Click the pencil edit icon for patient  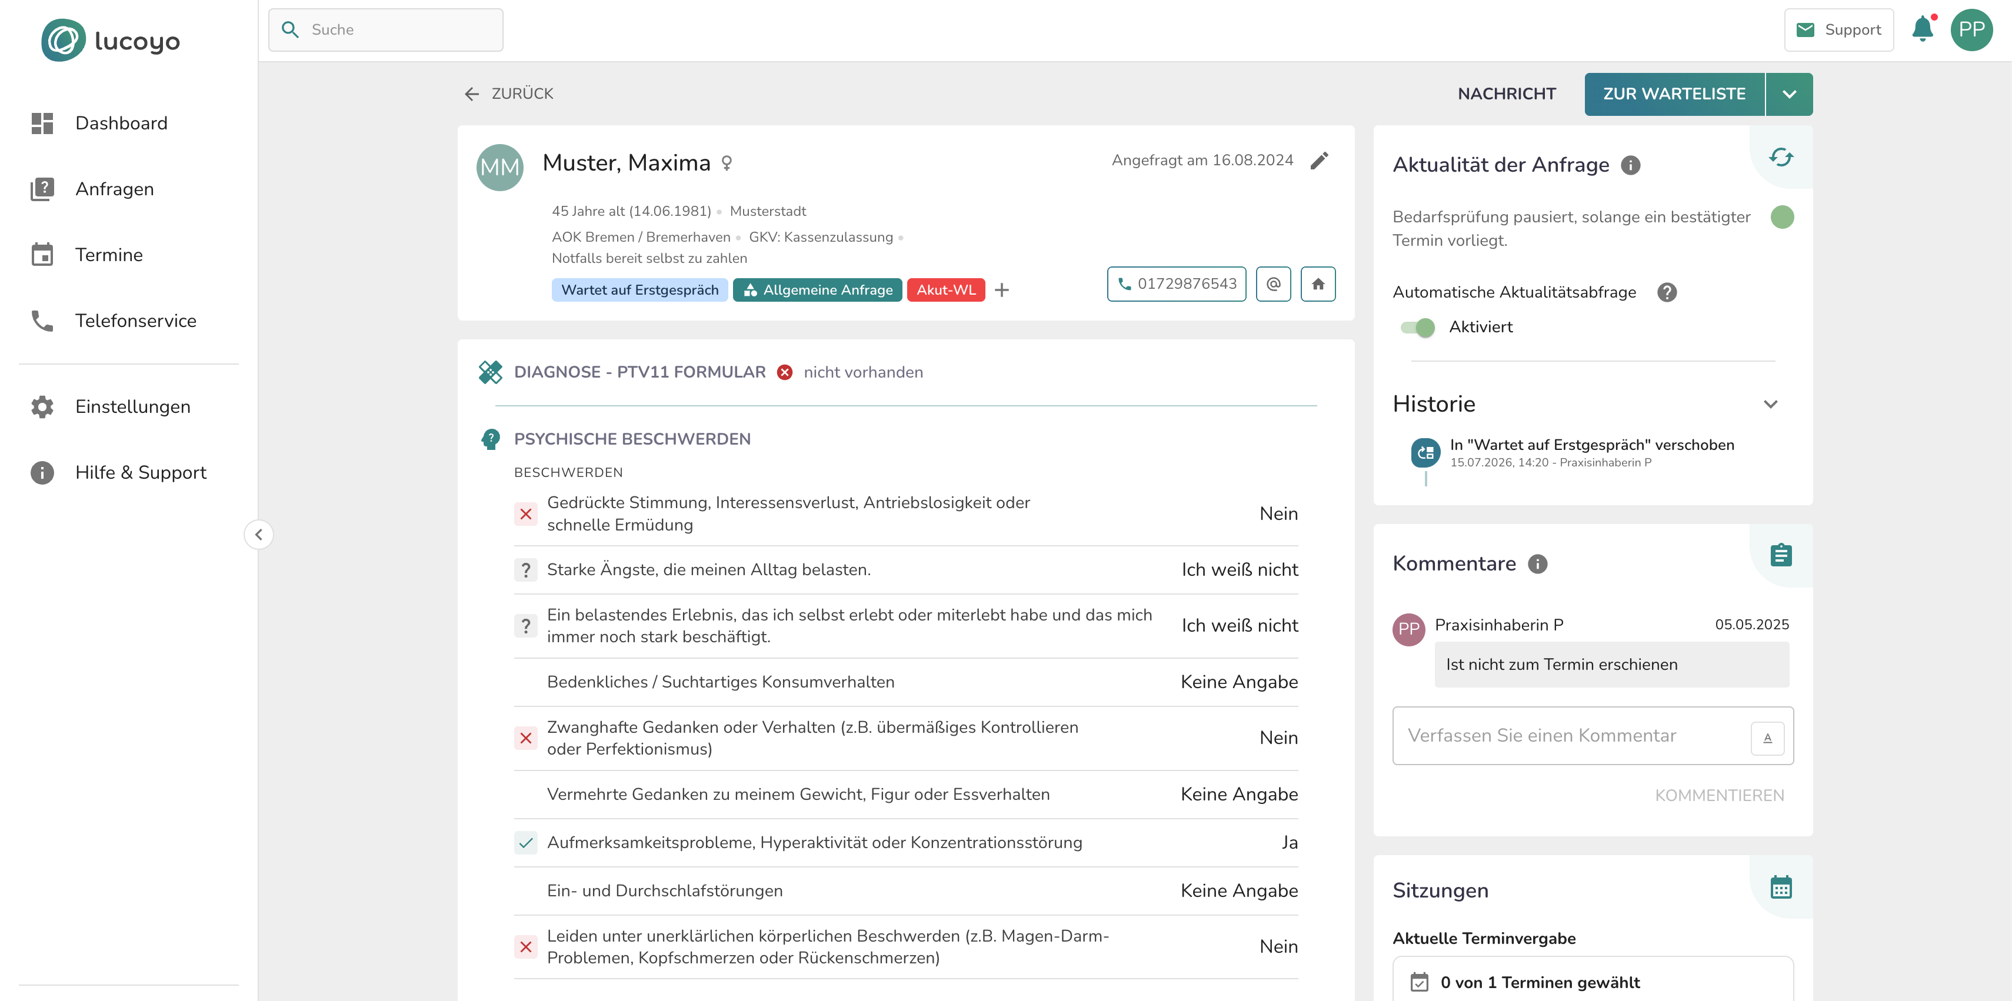pyautogui.click(x=1319, y=161)
